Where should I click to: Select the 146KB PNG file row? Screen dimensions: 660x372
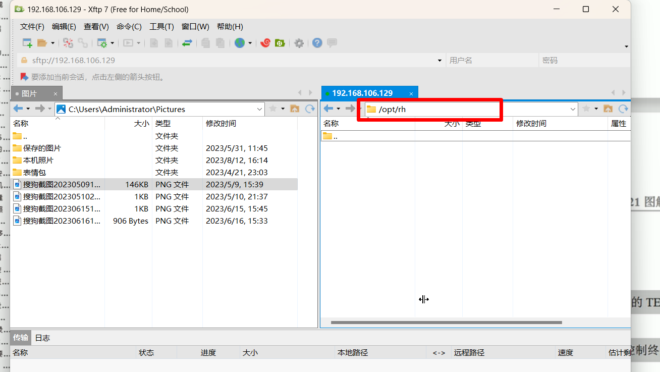[x=154, y=184]
